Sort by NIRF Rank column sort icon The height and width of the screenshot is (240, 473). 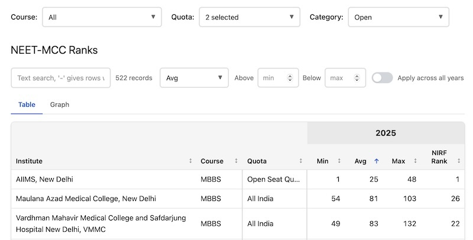point(459,161)
